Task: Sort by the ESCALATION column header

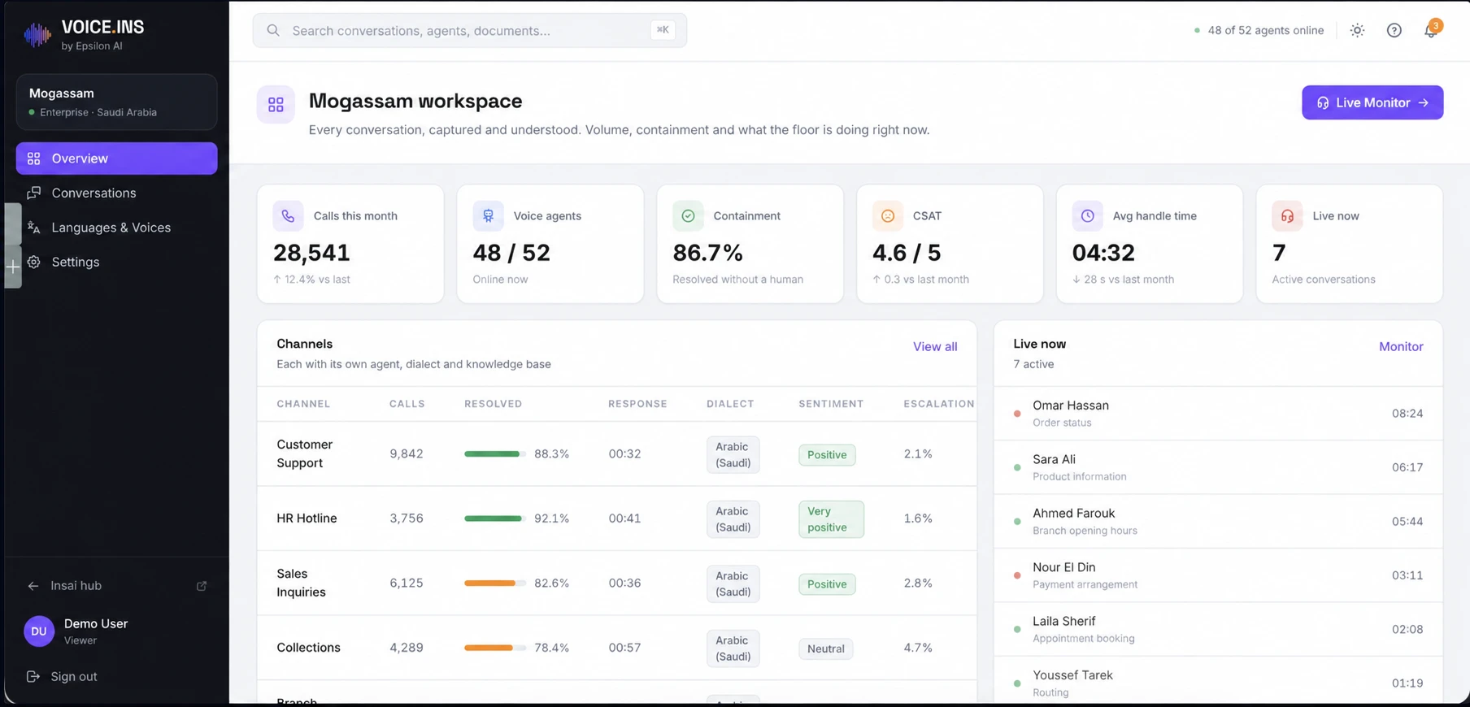Action: (939, 404)
